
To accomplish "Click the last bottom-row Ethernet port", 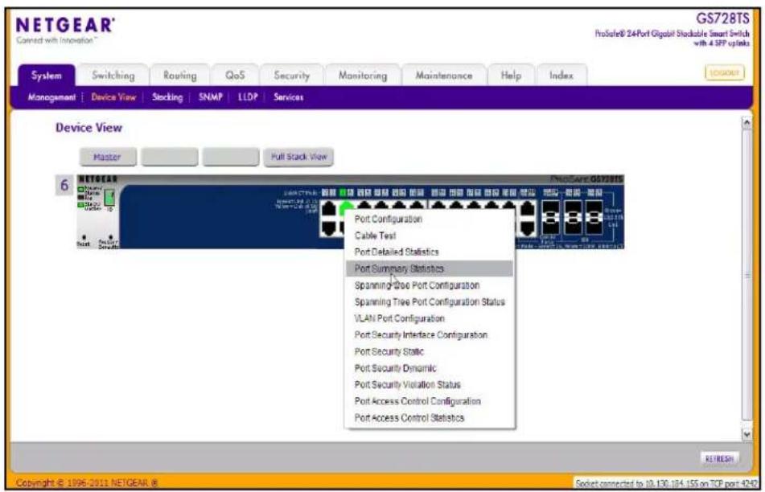I will pyautogui.click(x=528, y=228).
